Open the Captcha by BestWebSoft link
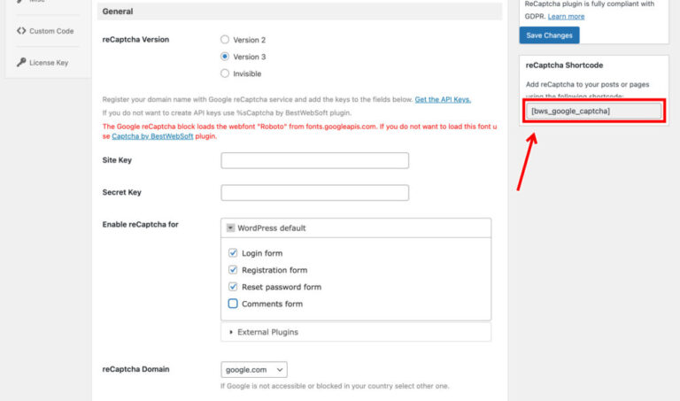680x401 pixels. 151,136
